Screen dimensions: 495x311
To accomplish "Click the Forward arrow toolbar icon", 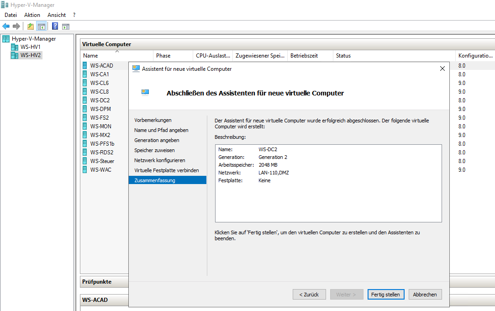I will [x=16, y=26].
